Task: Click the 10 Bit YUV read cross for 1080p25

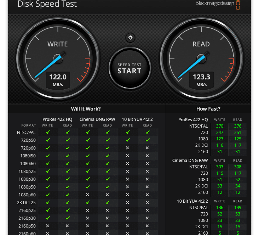Action: tap(147, 171)
